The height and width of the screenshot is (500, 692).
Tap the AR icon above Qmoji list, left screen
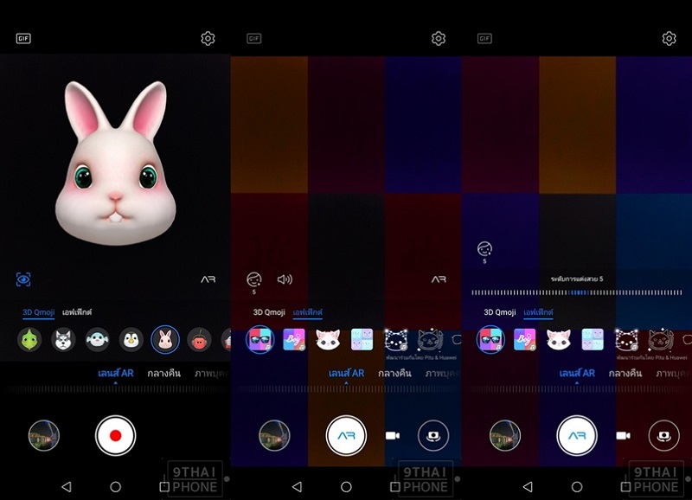tap(208, 279)
